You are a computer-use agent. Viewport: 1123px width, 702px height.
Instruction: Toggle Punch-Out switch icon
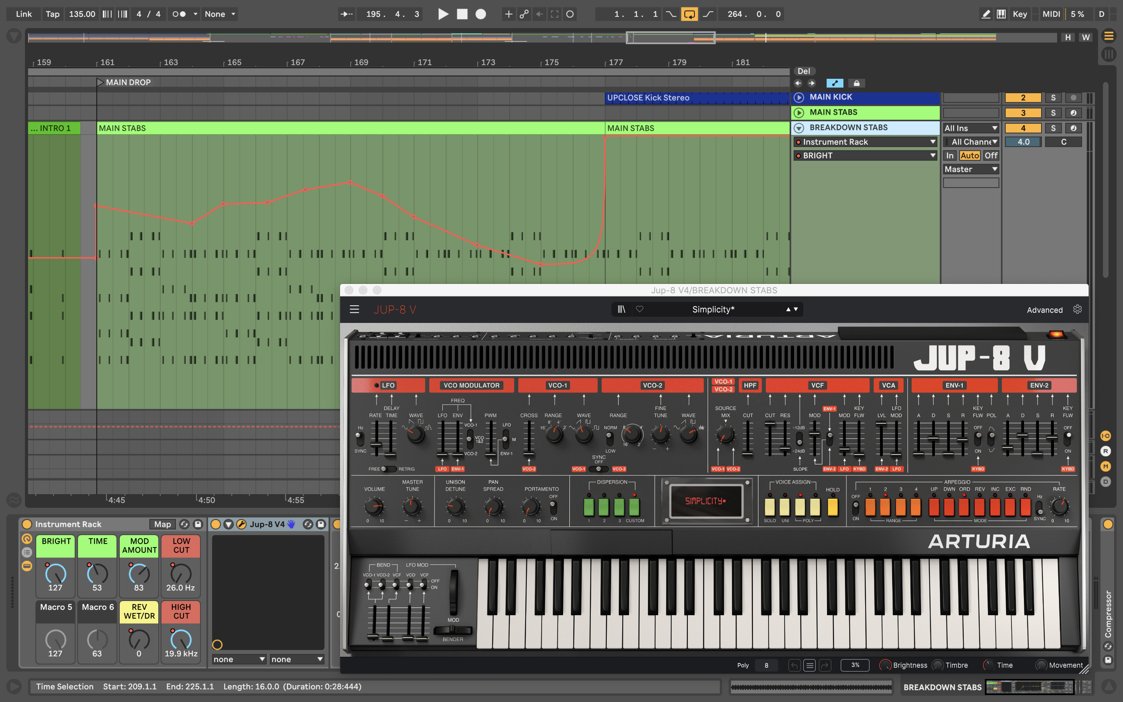[708, 14]
